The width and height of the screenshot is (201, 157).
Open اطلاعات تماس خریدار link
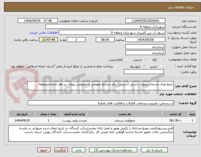tap(44, 33)
